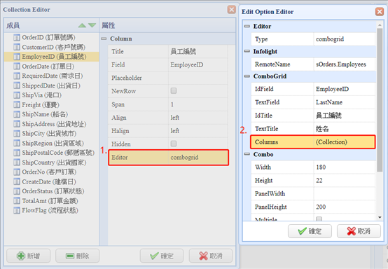
Task: Click the OrderDate member column icon
Action: 17,67
